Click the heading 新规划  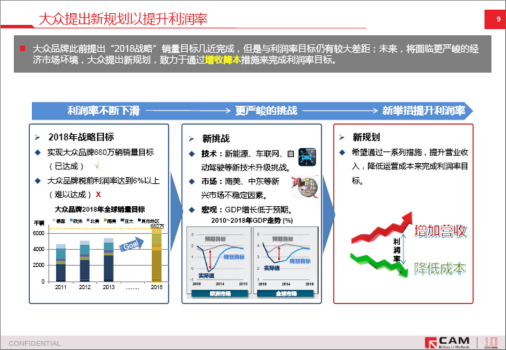pyautogui.click(x=366, y=137)
